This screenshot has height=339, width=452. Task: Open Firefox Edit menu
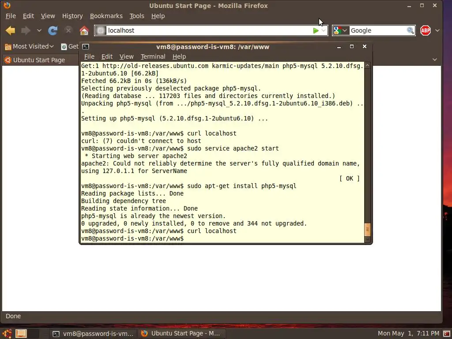[28, 16]
